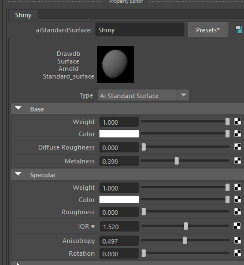The image size is (244, 265).
Task: Collapse the Specular section
Action: 19,174
